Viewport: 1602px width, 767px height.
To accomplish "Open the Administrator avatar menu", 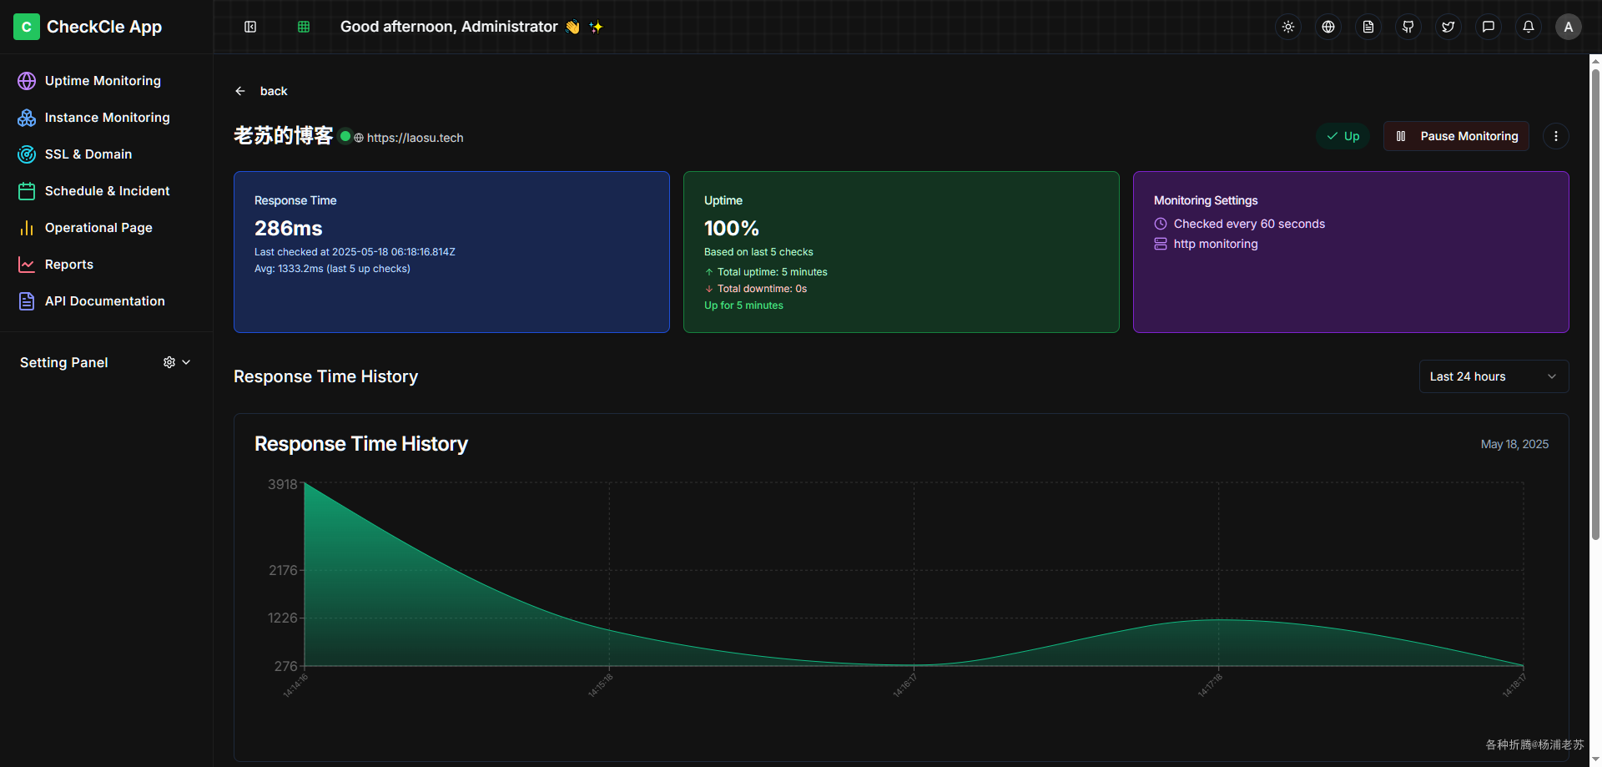I will point(1569,27).
